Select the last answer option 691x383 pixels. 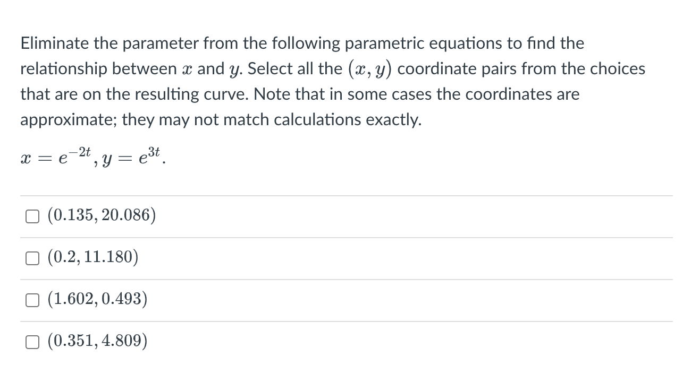[32, 342]
